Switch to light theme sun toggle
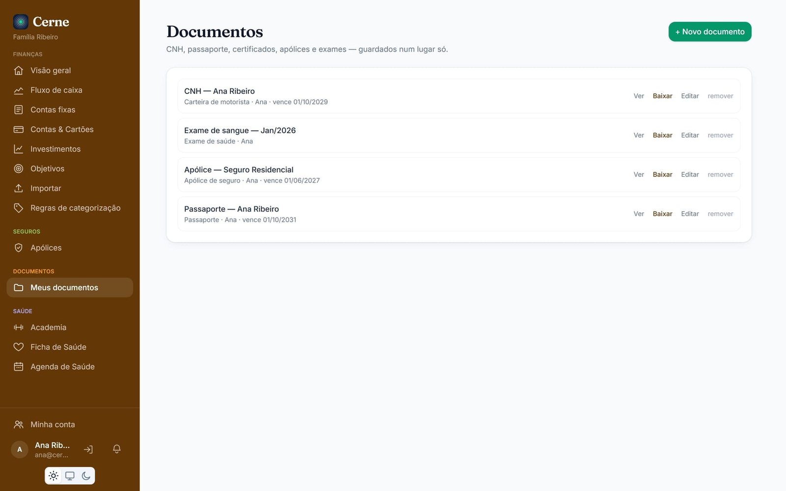786x491 pixels. pyautogui.click(x=54, y=475)
